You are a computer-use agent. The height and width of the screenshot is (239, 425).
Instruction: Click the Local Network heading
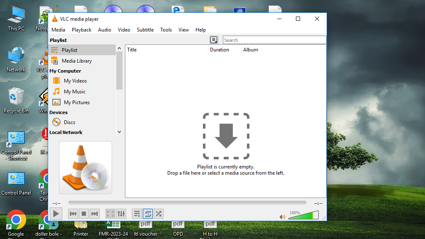tap(66, 132)
